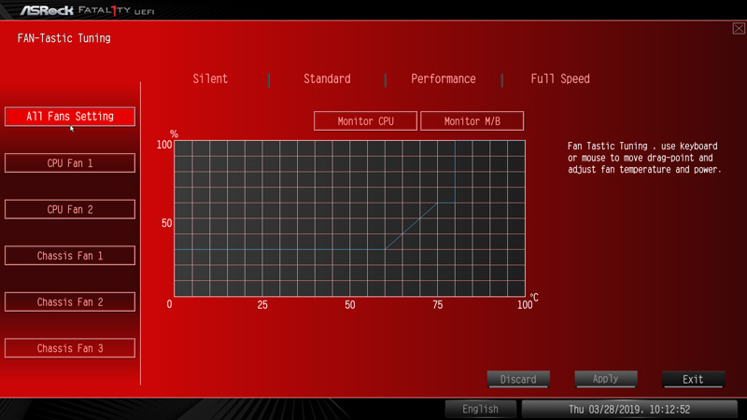Select the Silent fan preset
Screen dimensions: 747x420
tap(210, 79)
